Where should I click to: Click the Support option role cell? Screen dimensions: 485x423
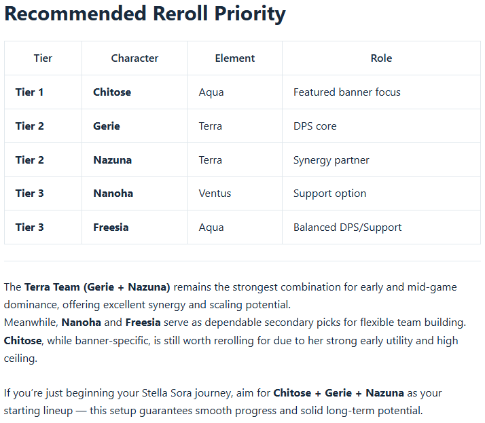tap(329, 194)
